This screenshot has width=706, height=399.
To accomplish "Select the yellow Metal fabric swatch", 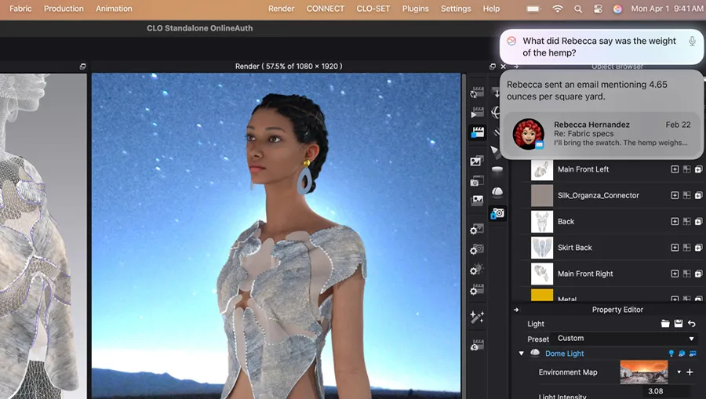I will click(542, 296).
